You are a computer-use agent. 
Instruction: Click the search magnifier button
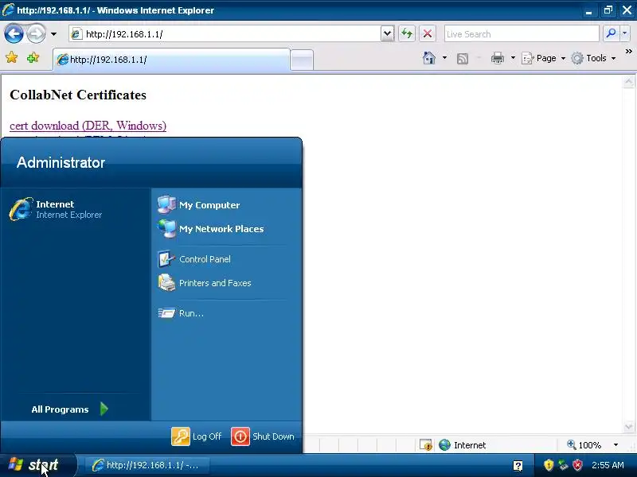click(611, 33)
